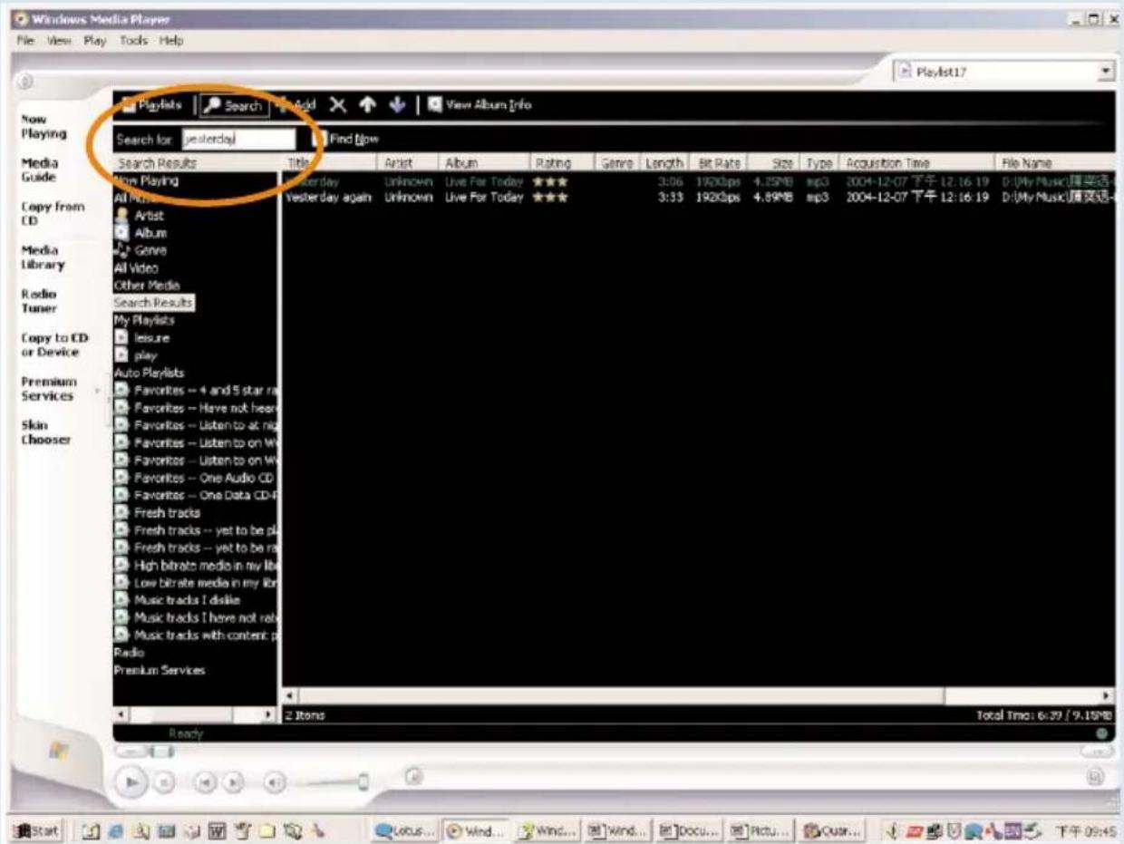Sort by the Rating column header
Viewport: 1124px width, 844px height.
coord(562,163)
